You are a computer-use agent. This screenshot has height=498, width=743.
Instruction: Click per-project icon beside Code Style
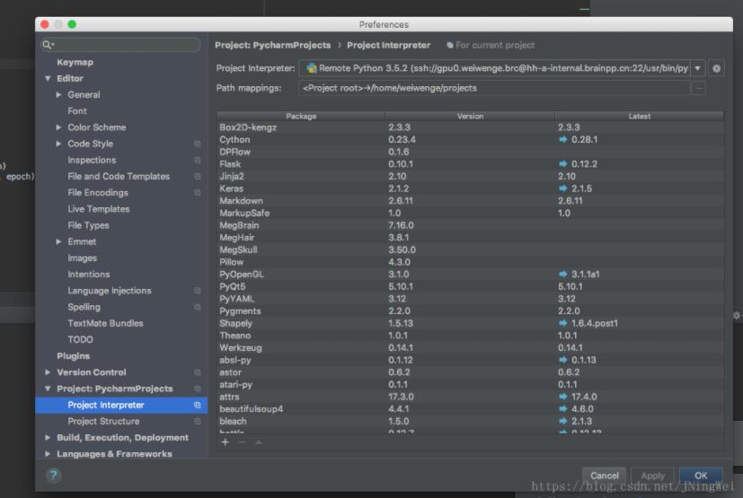[x=197, y=144]
